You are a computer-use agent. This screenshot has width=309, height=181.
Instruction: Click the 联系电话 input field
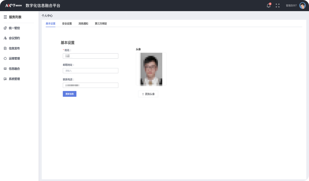pos(91,85)
